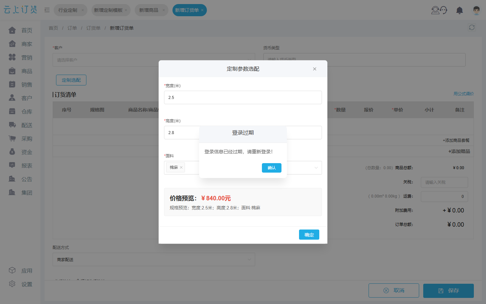Open the 集团 group sidebar icon
The height and width of the screenshot is (304, 486).
click(12, 193)
